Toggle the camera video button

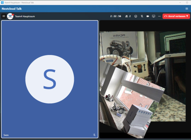click(147, 16)
